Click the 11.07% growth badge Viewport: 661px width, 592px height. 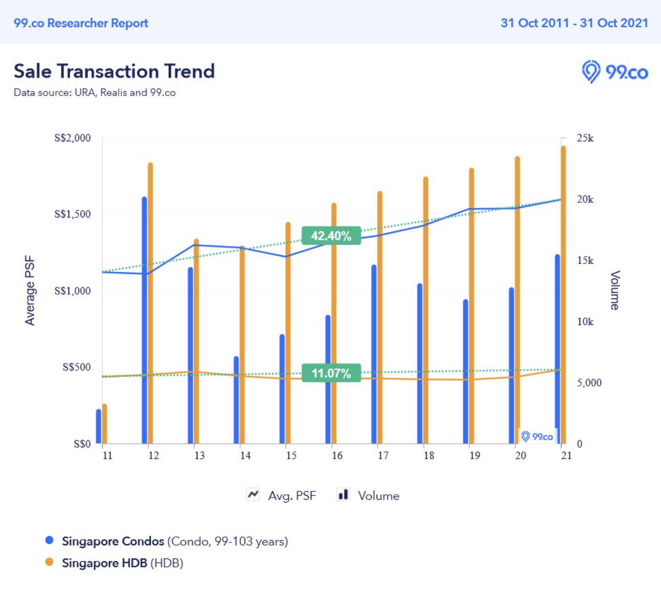pyautogui.click(x=331, y=373)
